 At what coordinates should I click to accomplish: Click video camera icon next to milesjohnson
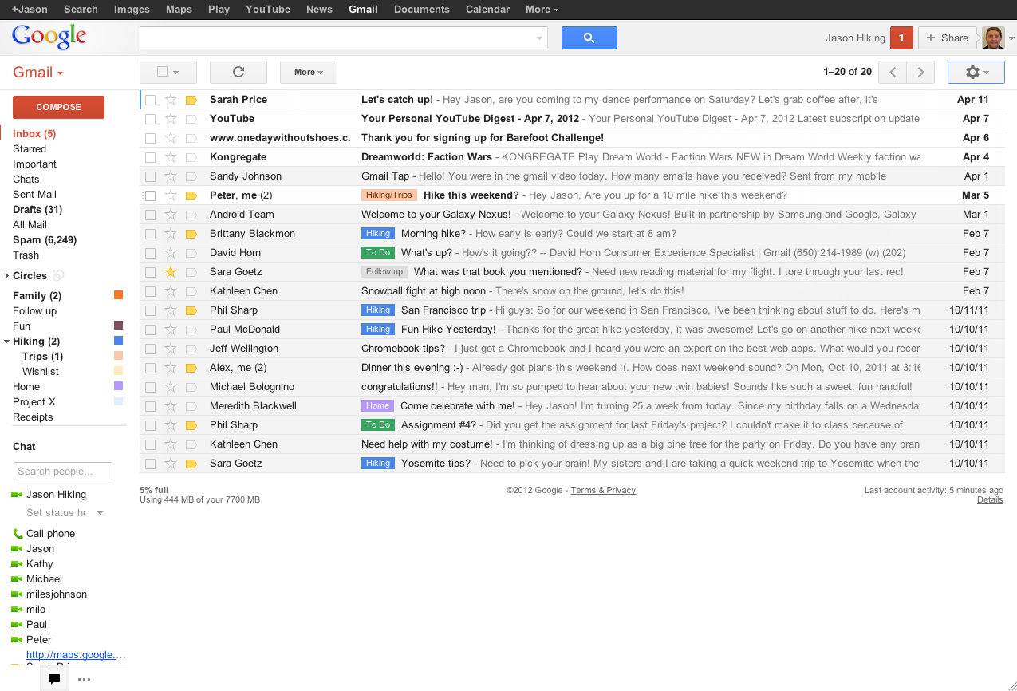coord(17,594)
